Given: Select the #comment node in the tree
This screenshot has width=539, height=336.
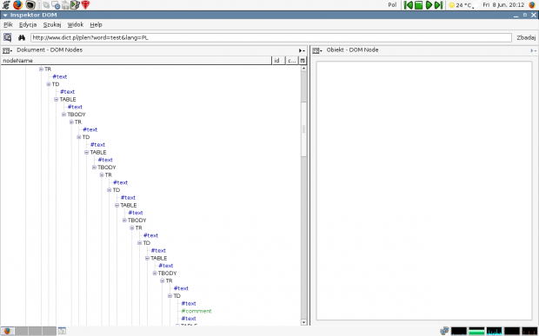Looking at the screenshot, I should [196, 312].
